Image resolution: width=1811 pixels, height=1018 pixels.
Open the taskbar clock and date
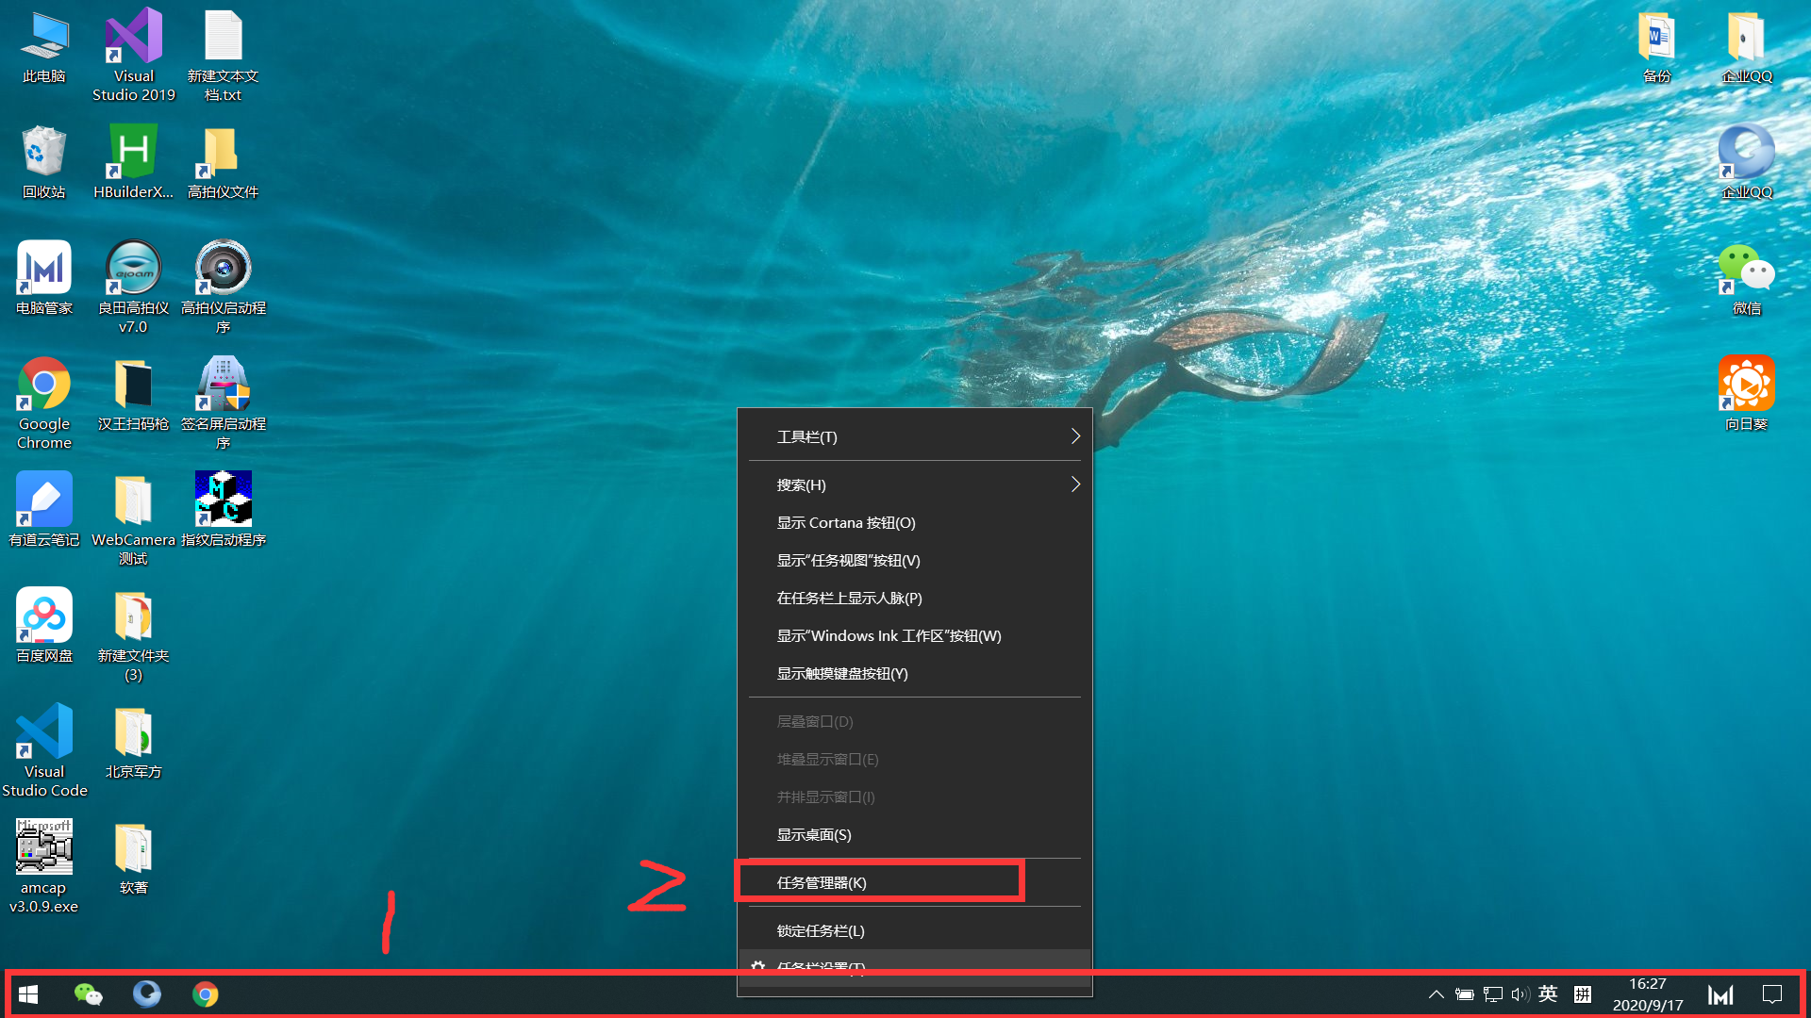1647,994
